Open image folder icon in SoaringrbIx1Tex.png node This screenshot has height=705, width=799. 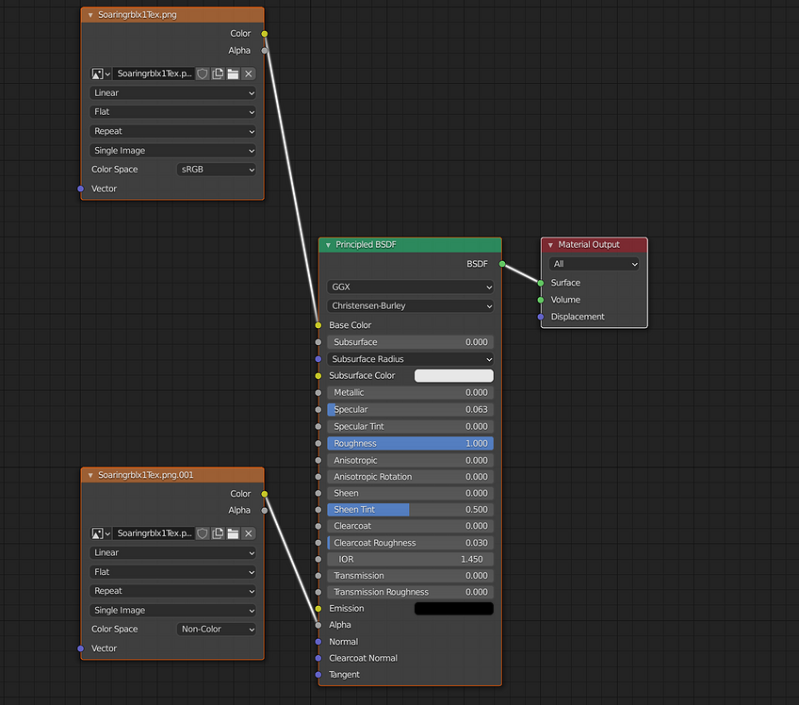(233, 74)
